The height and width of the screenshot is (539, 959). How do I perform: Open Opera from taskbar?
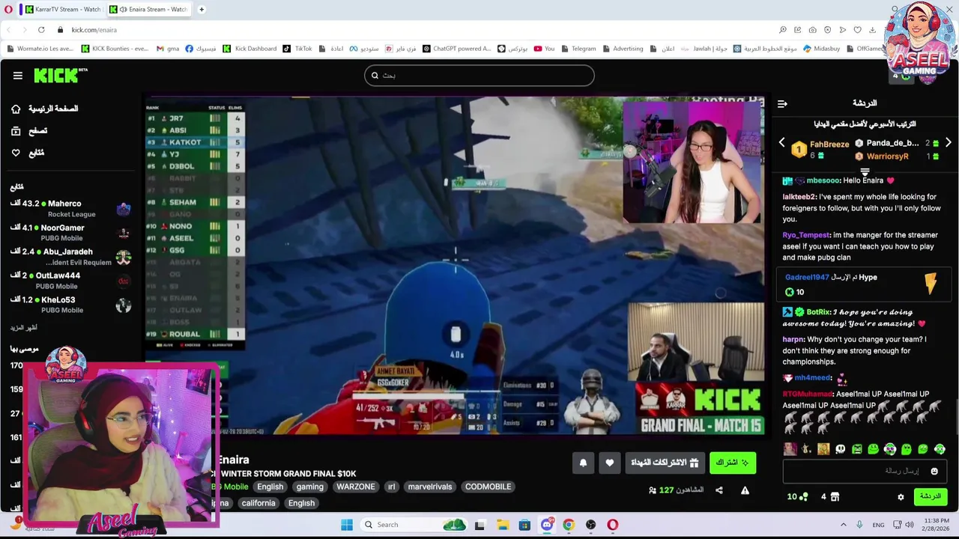point(613,525)
